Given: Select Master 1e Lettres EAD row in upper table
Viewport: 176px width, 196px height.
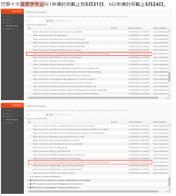Looking at the screenshot, I should [97, 32].
